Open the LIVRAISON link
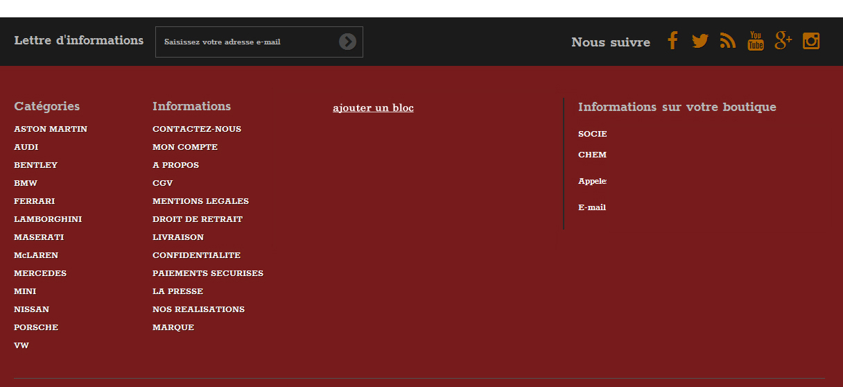 178,237
